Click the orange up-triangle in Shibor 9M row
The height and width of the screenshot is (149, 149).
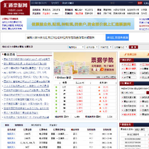coord(100,108)
